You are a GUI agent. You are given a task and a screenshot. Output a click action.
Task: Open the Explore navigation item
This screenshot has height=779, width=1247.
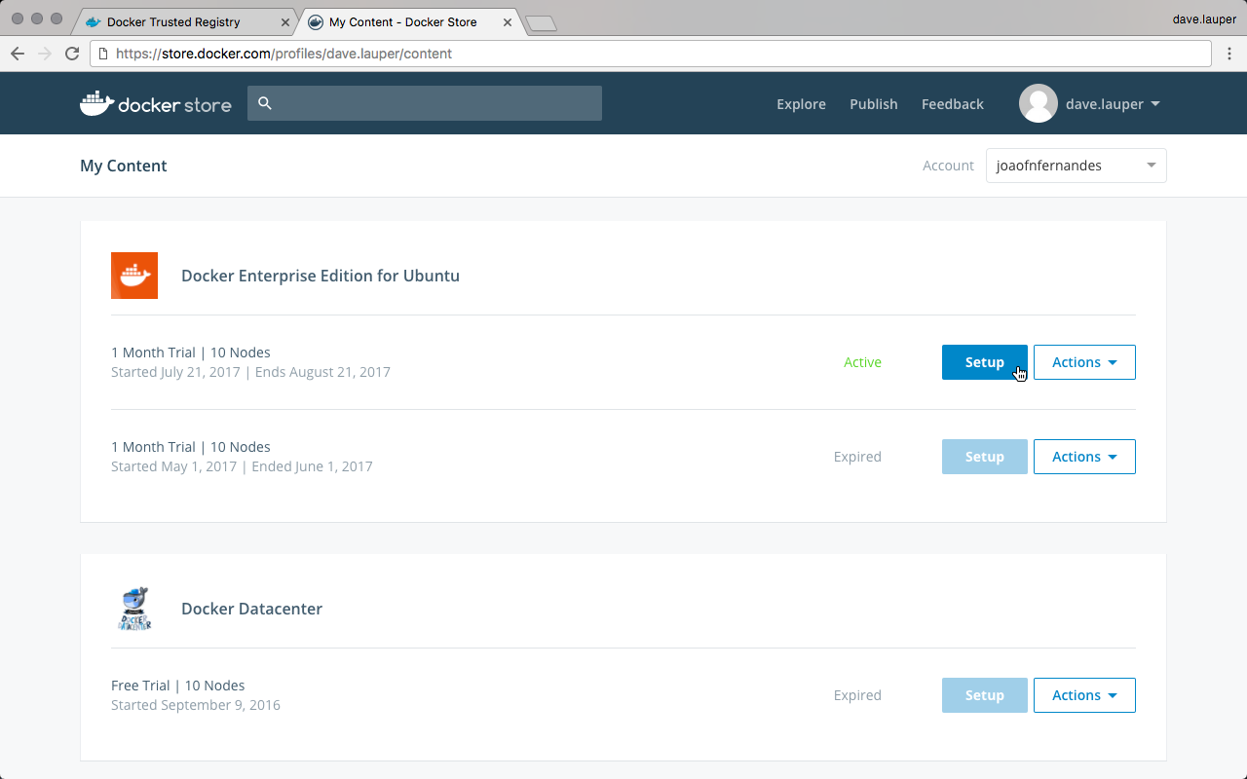point(801,104)
